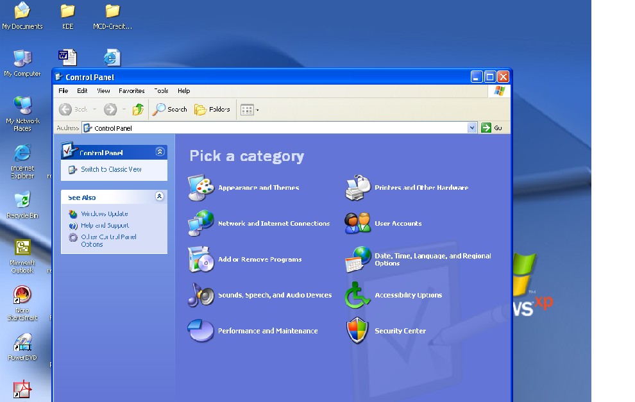Click Accessibility Options text link
635x402 pixels.
408,295
